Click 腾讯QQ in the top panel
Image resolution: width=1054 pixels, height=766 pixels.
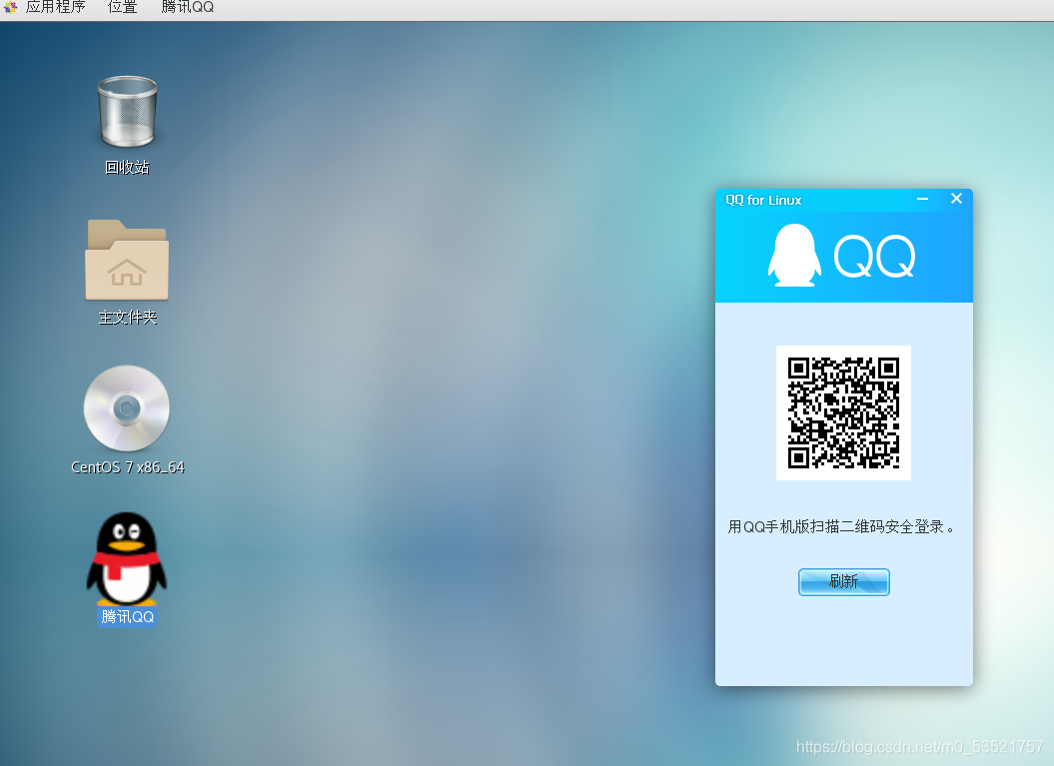click(x=188, y=7)
